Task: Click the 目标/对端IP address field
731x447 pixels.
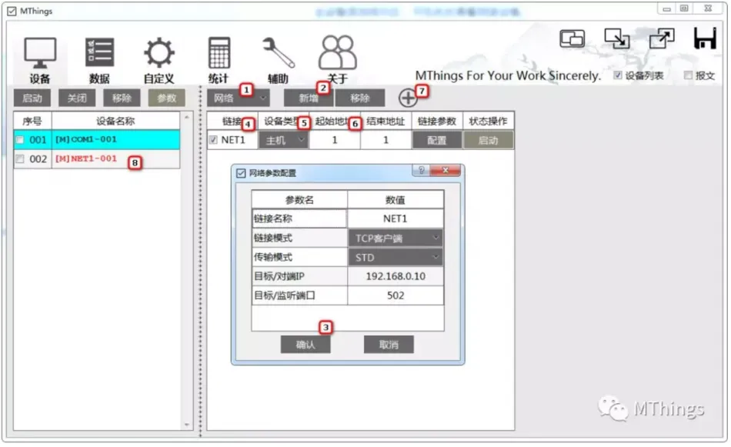Action: coord(396,275)
